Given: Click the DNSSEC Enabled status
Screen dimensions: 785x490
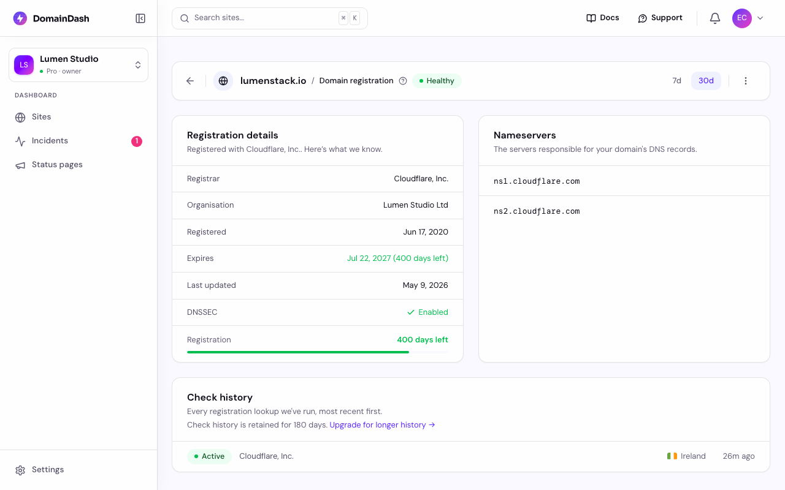Looking at the screenshot, I should click(427, 312).
